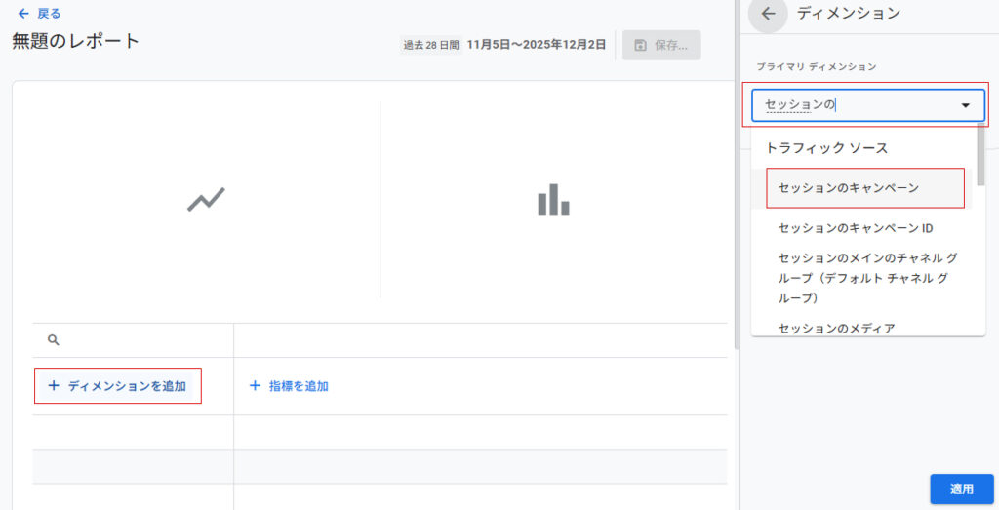Choose the セッションのキャンペーン ID option
Image resolution: width=999 pixels, height=510 pixels.
[x=856, y=228]
